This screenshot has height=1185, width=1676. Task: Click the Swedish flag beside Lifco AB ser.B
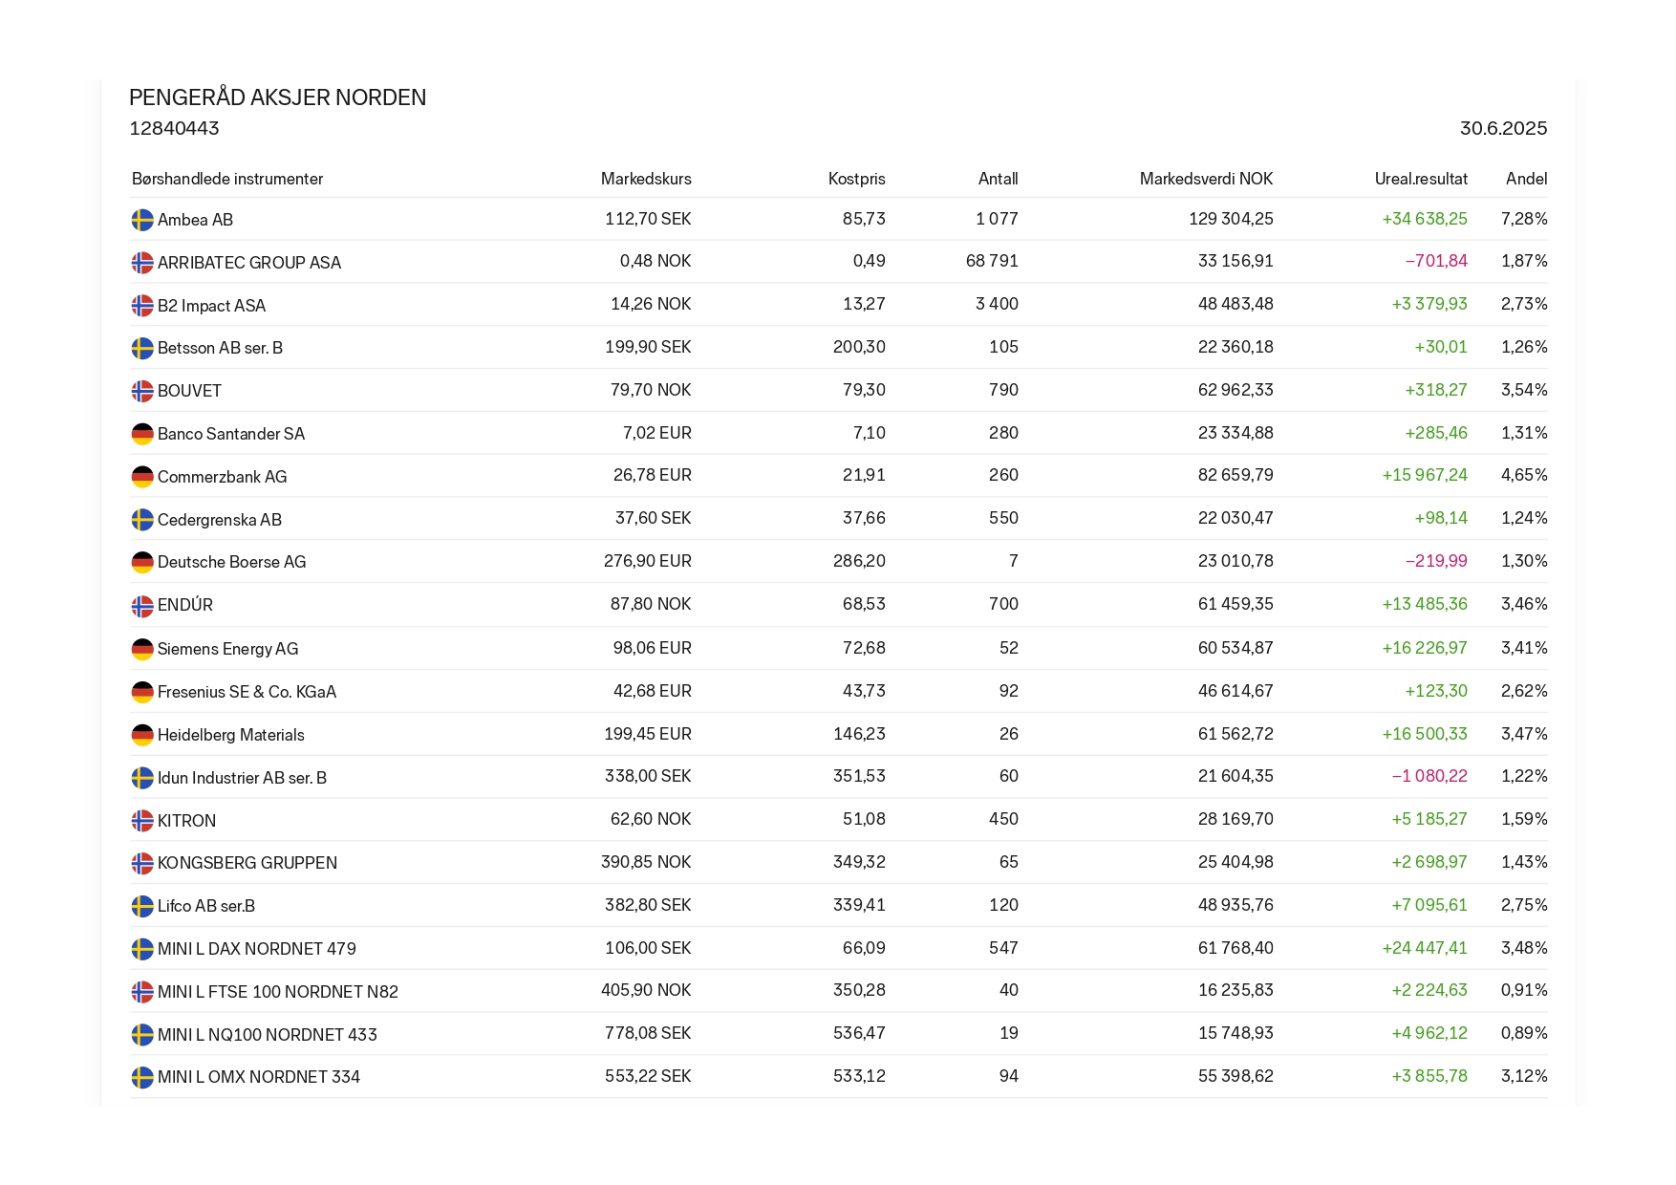click(142, 906)
